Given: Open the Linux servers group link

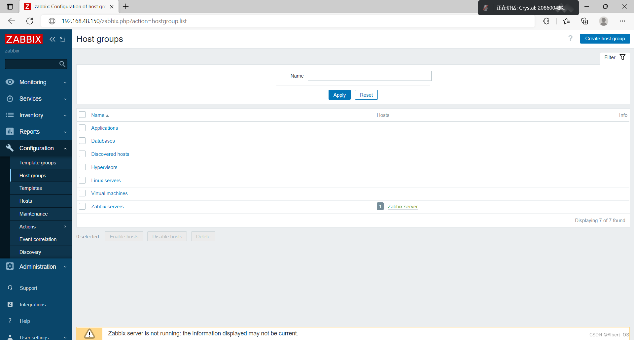Looking at the screenshot, I should coord(106,181).
